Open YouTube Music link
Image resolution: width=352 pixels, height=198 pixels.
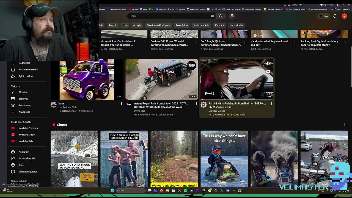pyautogui.click(x=27, y=134)
